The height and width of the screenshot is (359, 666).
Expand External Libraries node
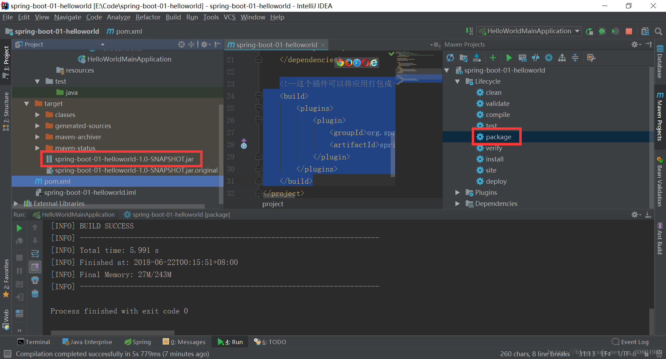click(x=16, y=203)
